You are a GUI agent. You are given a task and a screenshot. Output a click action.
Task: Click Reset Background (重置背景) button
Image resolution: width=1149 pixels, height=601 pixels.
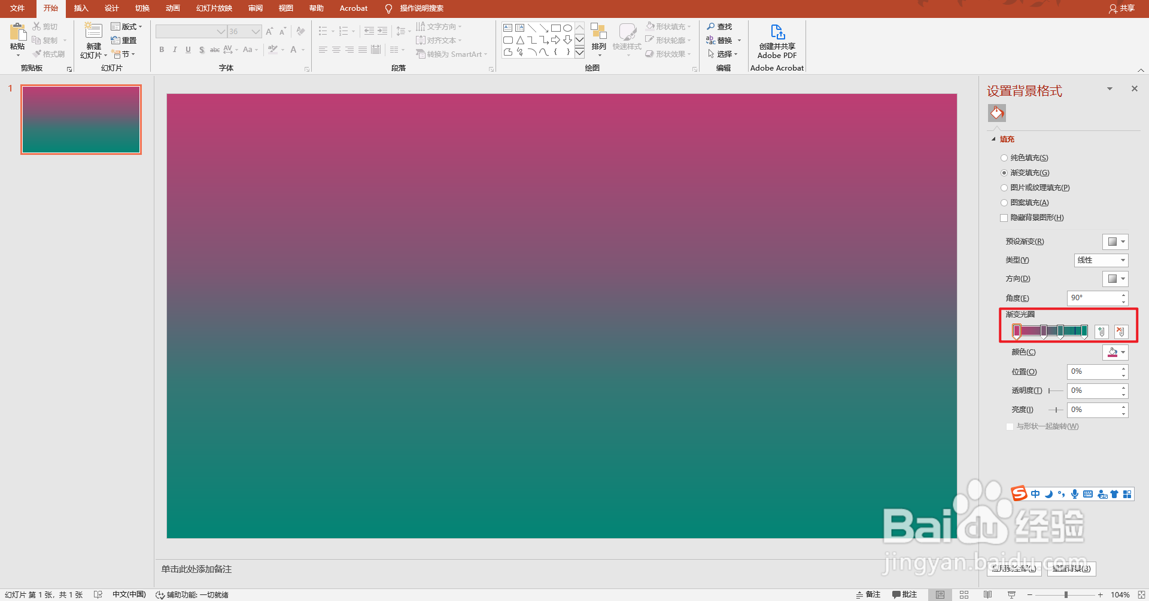(1071, 569)
